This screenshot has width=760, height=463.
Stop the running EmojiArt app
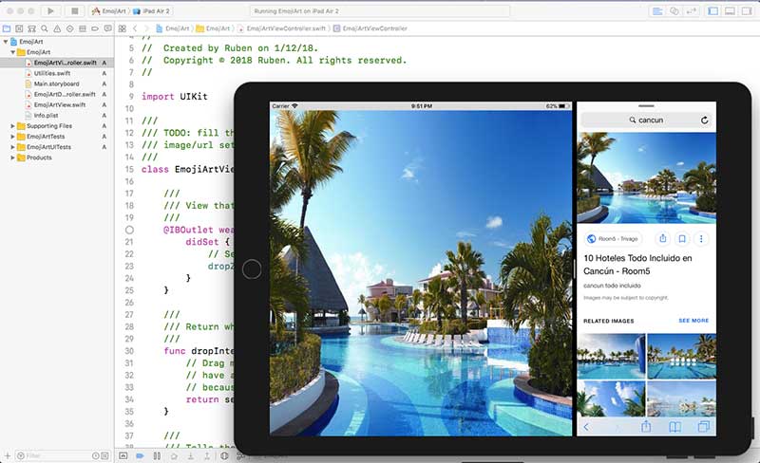click(x=75, y=10)
